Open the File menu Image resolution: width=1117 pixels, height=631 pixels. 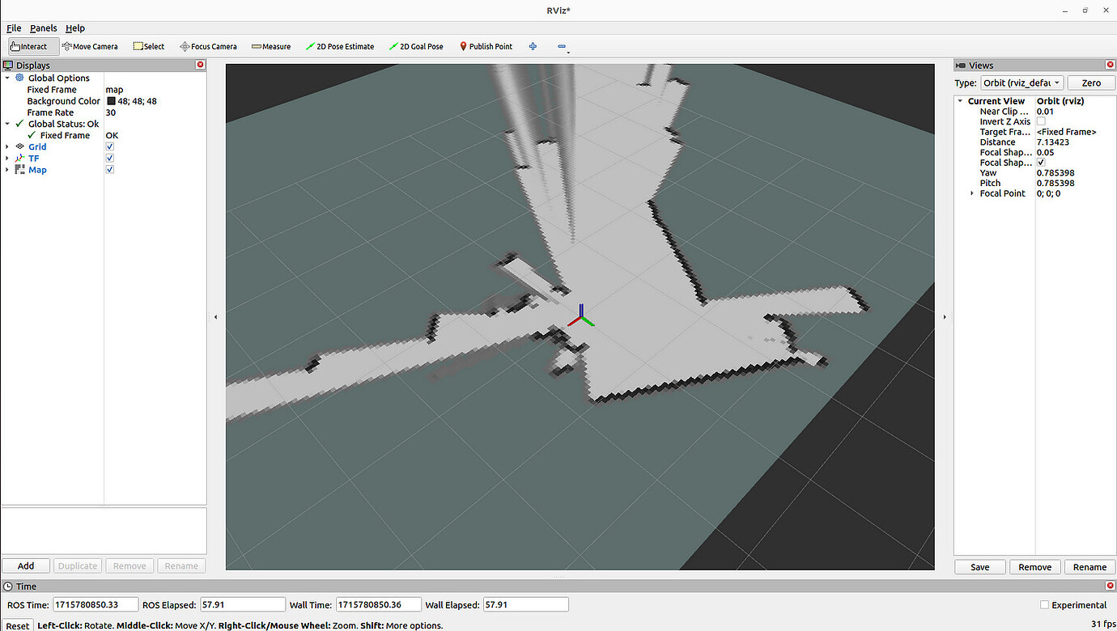[x=14, y=28]
